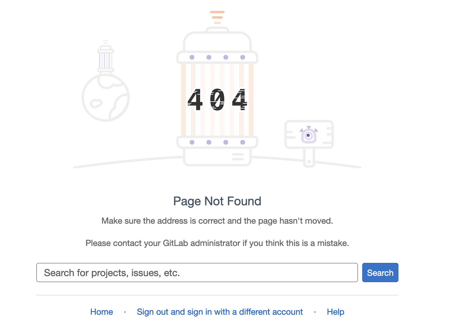This screenshot has width=457, height=334.
Task: Click the purple eye icon on the signpost
Action: [308, 135]
